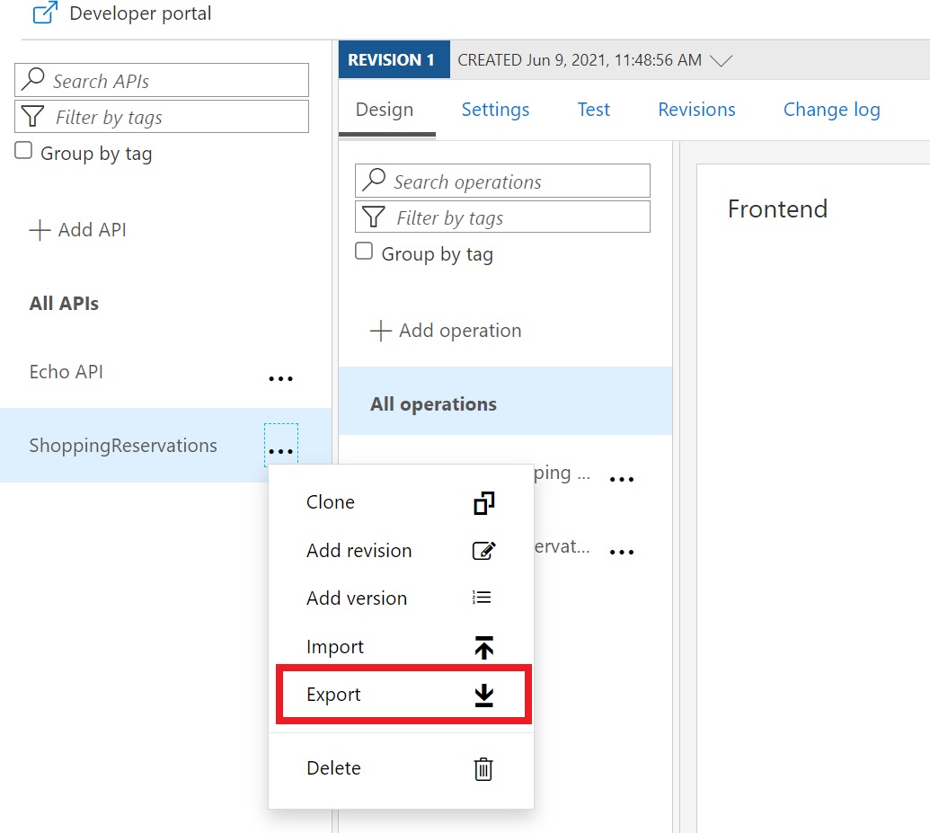Image resolution: width=930 pixels, height=833 pixels.
Task: Click the Import upload arrow icon
Action: tap(483, 647)
